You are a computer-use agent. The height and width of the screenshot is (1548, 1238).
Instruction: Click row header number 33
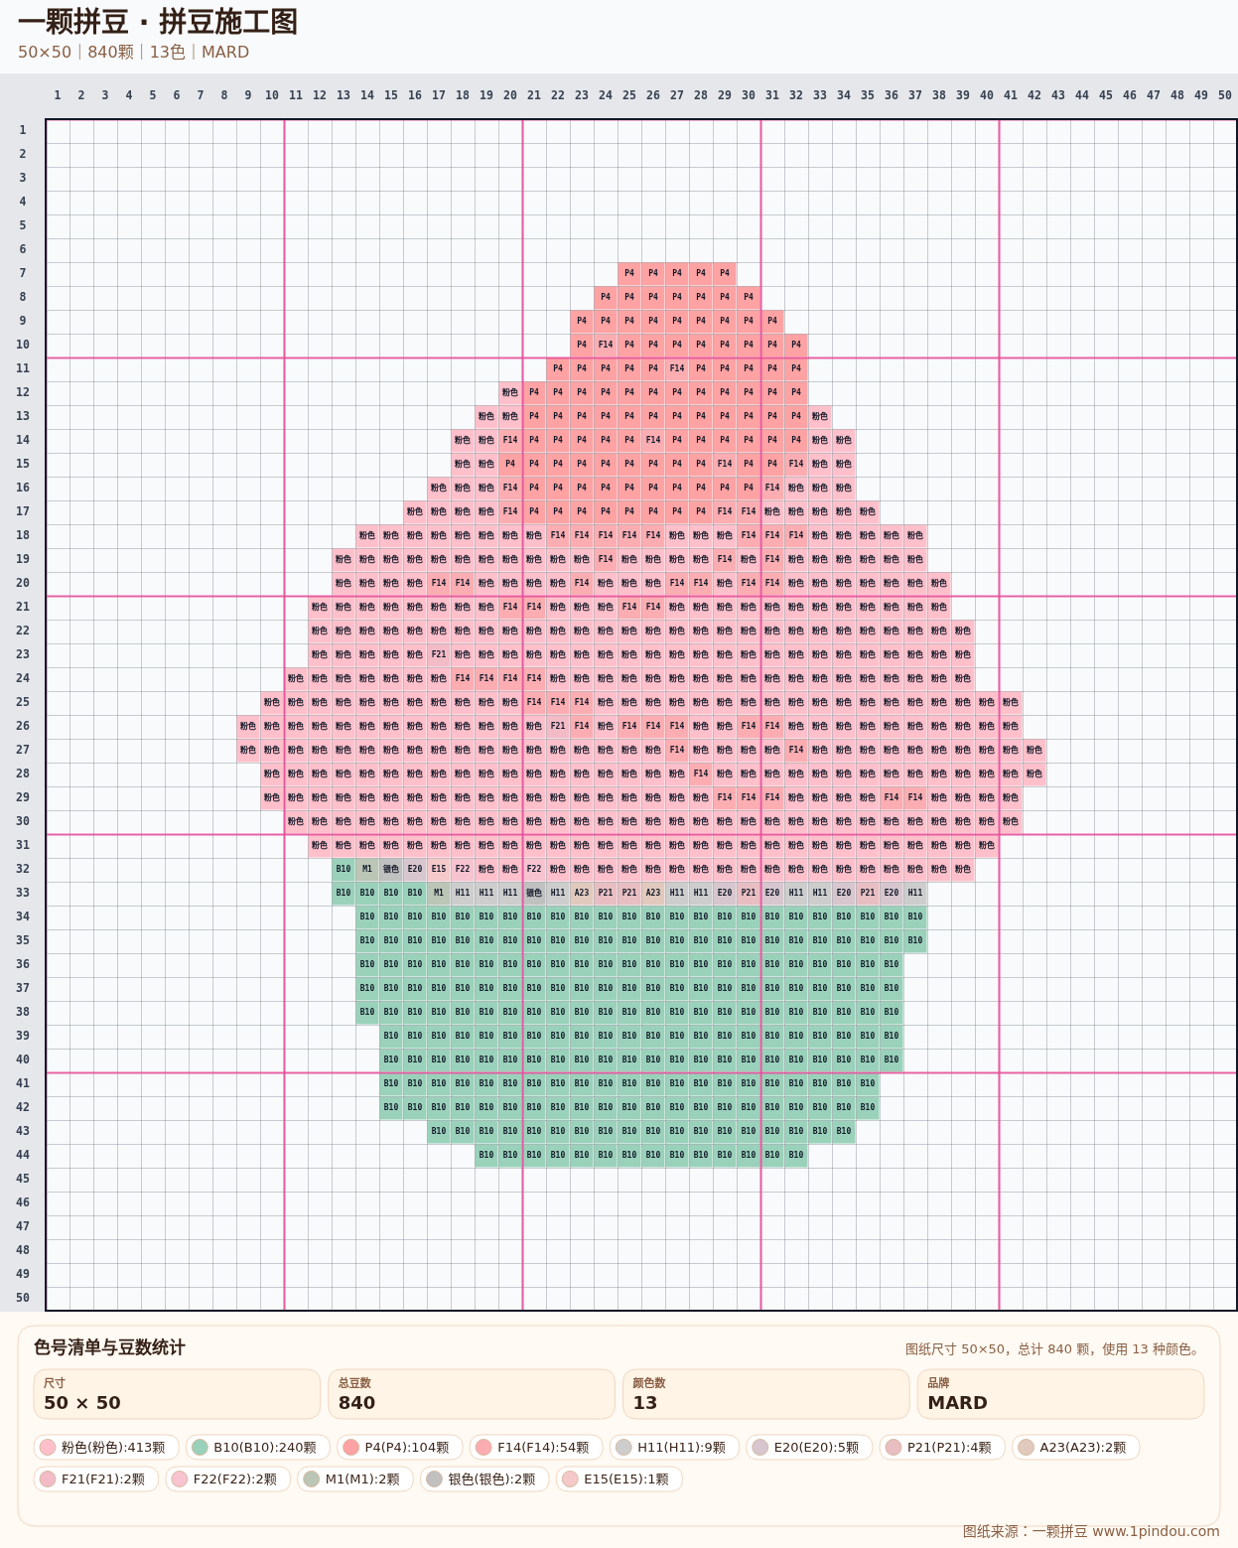coord(22,893)
